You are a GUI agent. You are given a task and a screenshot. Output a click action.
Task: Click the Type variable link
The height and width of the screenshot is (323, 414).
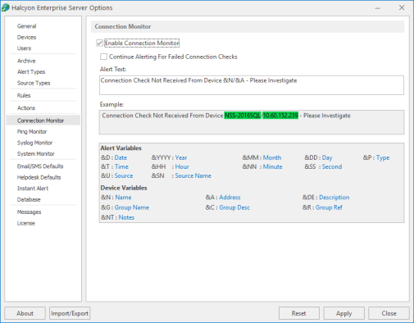point(383,157)
